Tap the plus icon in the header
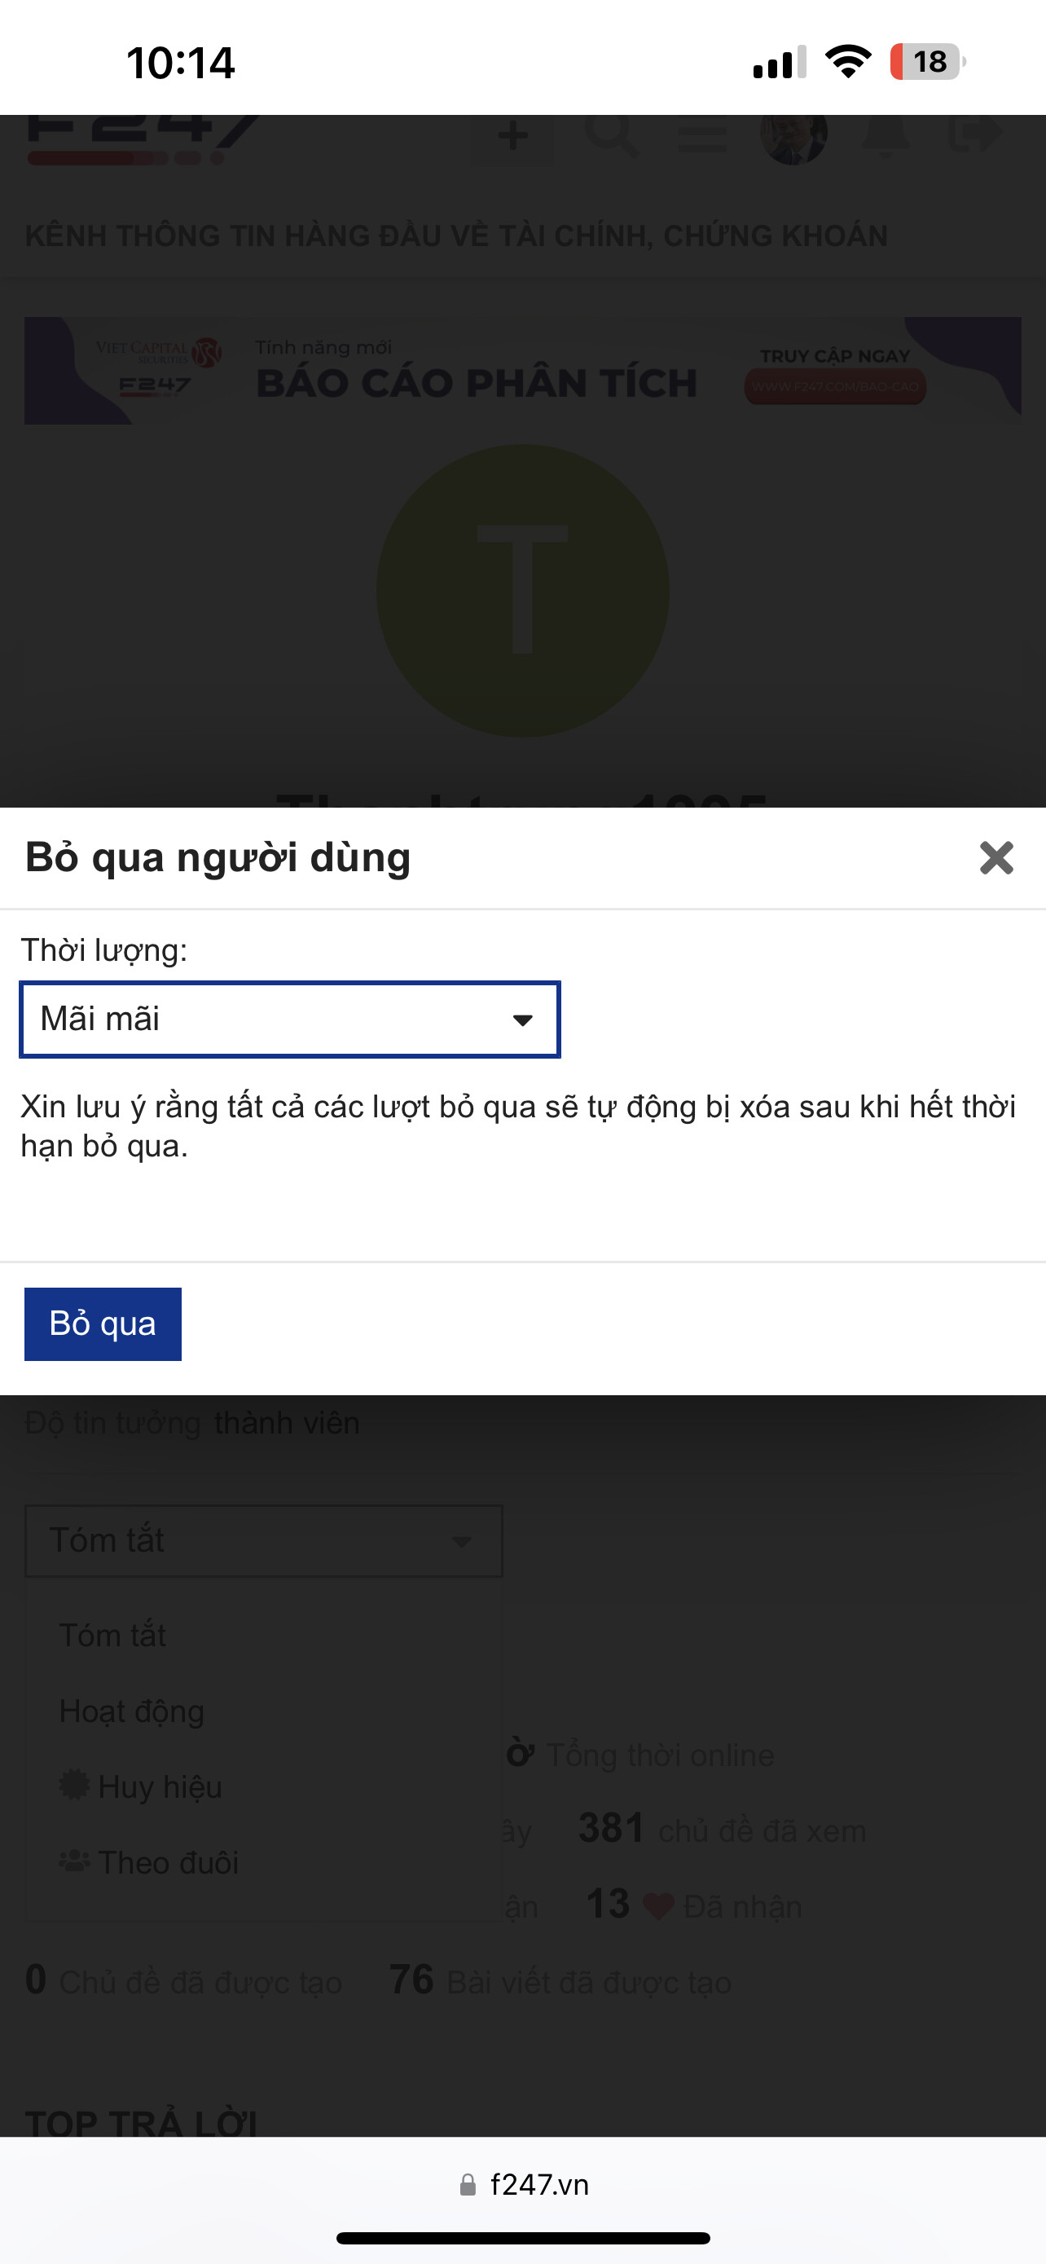Image resolution: width=1046 pixels, height=2264 pixels. point(513,136)
